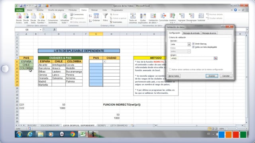The height and width of the screenshot is (143, 255).
Task: Click Mostrar detalle in ribbon
Action: coord(214,14)
